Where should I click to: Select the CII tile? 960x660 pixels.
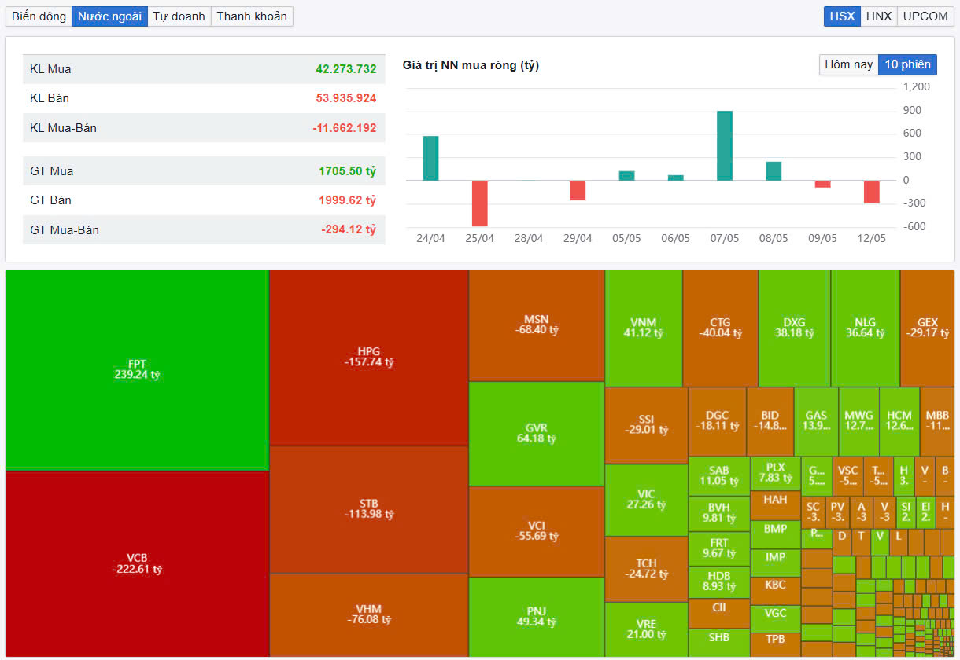pos(718,614)
